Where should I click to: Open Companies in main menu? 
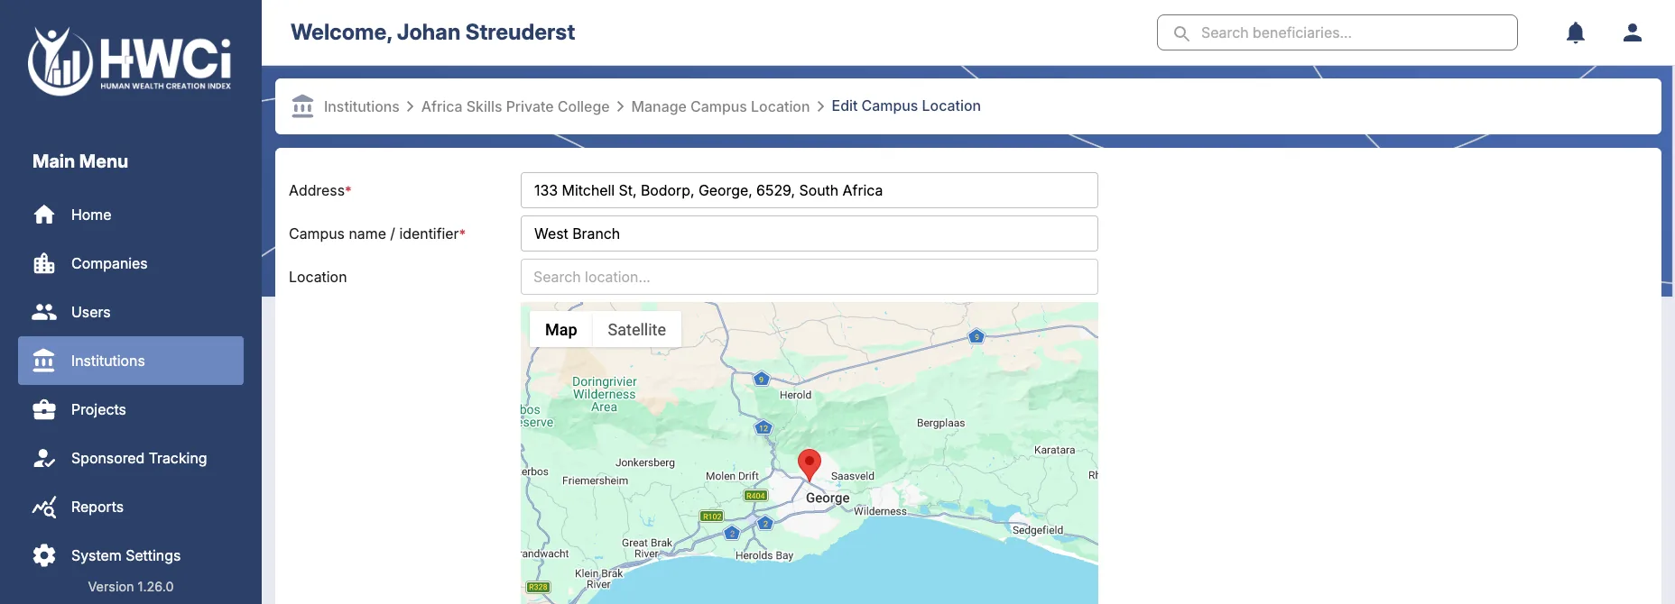[131, 263]
